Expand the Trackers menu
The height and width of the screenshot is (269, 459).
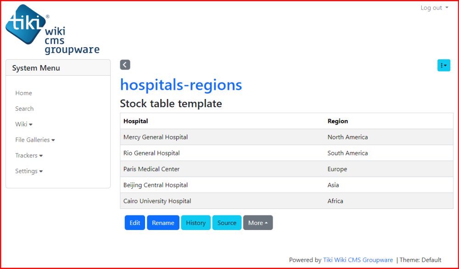tap(29, 155)
